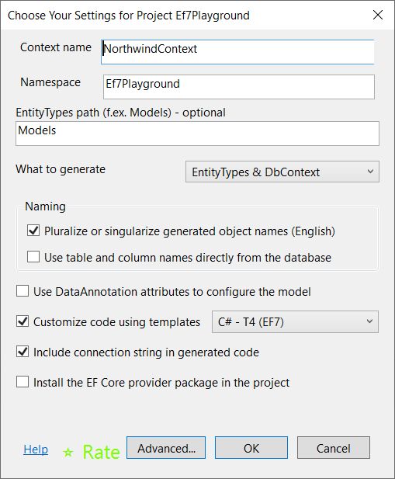Enable Install the EF Core provider package
The width and height of the screenshot is (395, 479).
coord(23,382)
